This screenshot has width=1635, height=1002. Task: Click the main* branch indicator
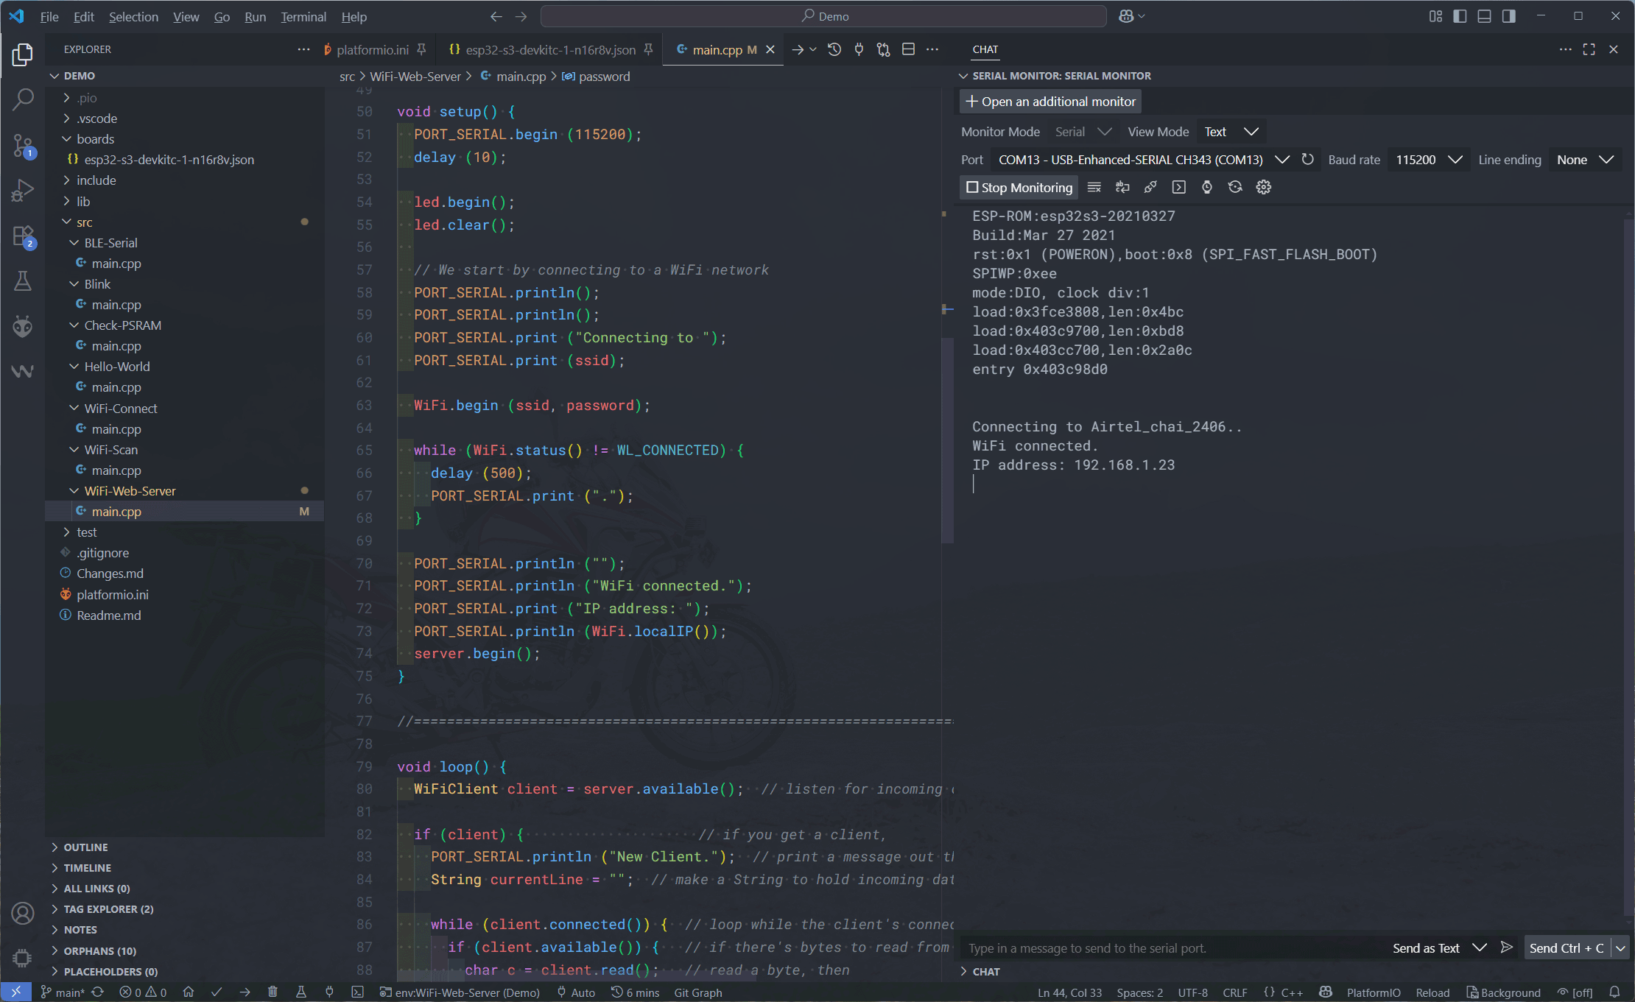(x=63, y=992)
